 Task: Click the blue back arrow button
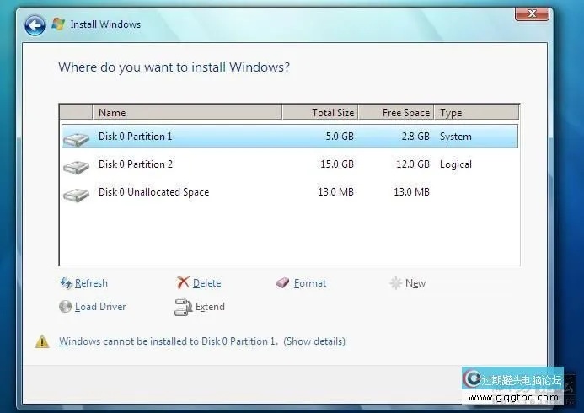35,25
